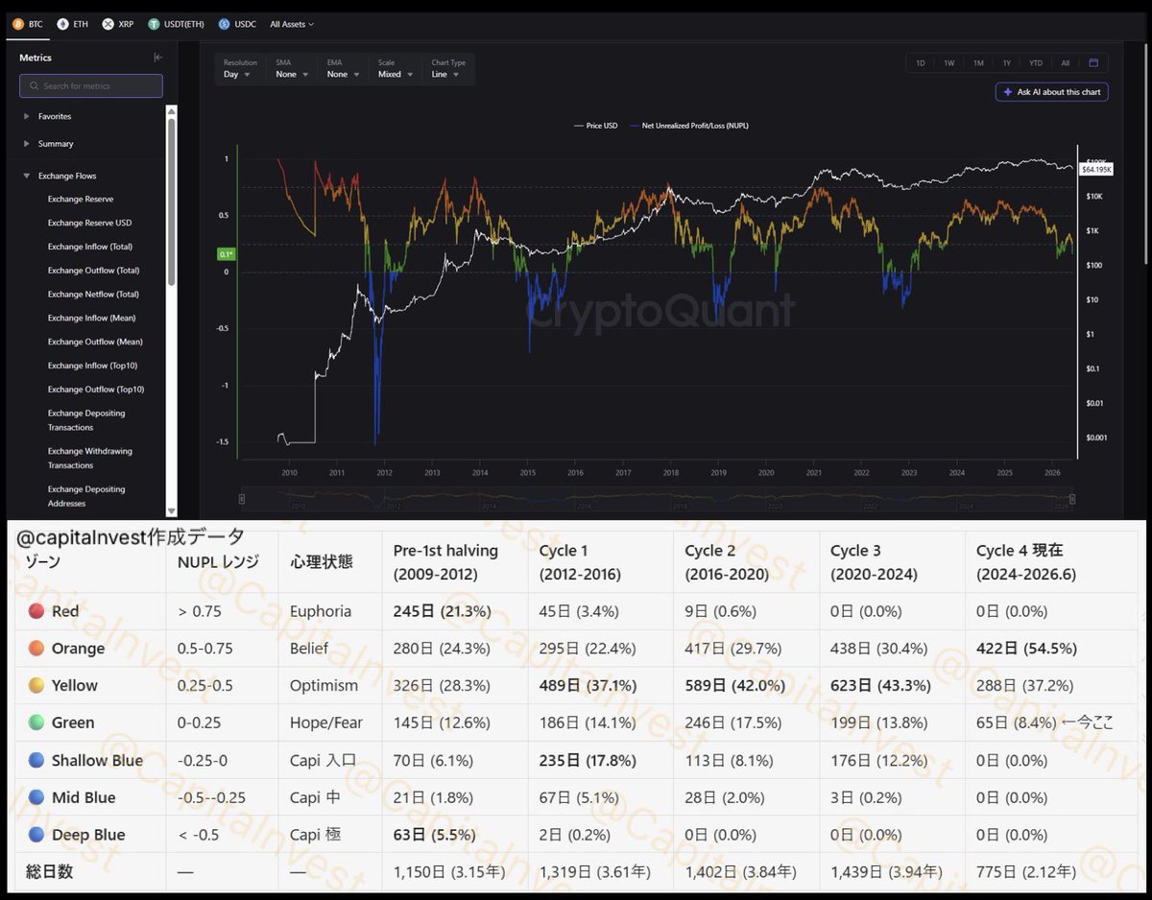Select Exchange Netflow (Total) metric
1152x900 pixels.
click(93, 295)
